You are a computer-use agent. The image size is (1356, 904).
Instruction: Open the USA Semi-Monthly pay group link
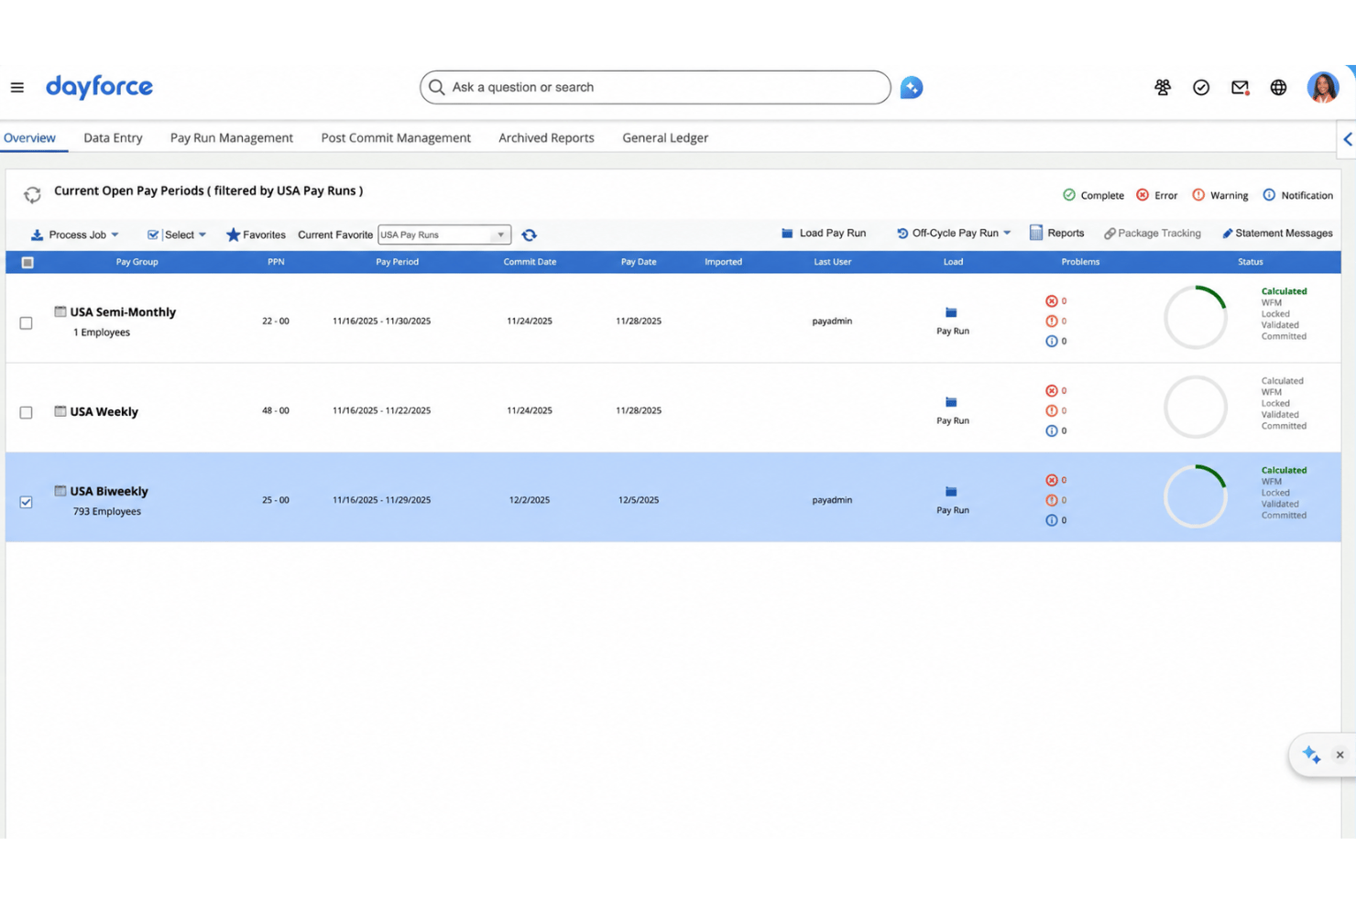tap(123, 311)
